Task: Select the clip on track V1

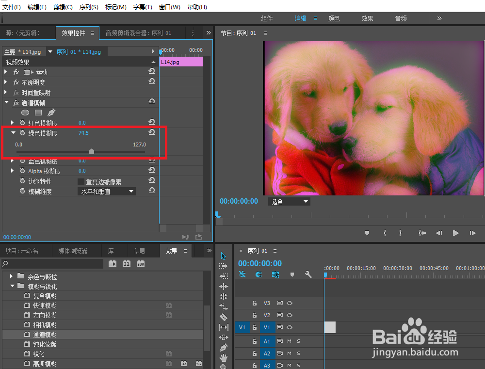Action: (330, 327)
